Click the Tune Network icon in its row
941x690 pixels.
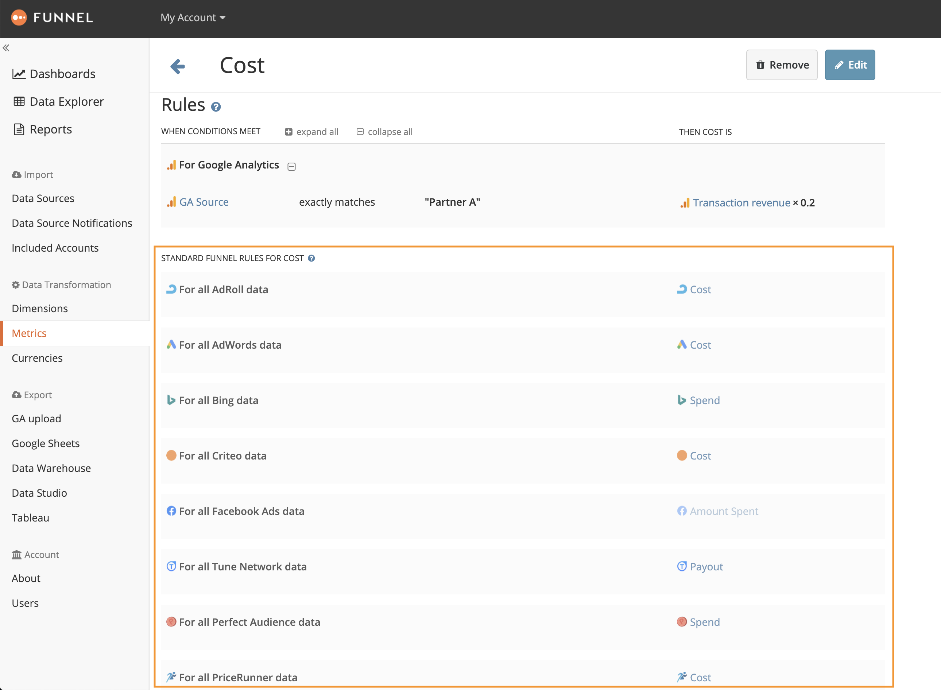click(171, 566)
